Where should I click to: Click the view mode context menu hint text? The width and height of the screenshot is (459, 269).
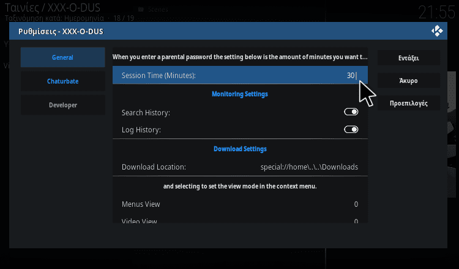[x=240, y=186]
